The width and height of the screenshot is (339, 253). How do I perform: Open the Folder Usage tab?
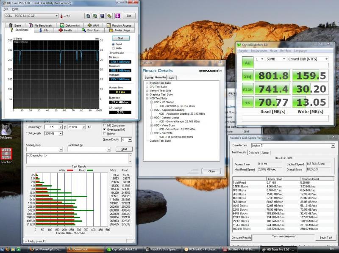(120, 30)
